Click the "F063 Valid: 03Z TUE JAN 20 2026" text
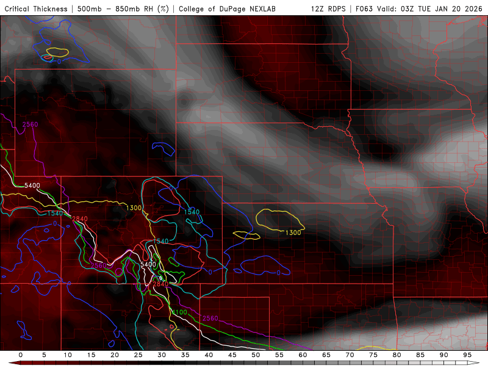The image size is (488, 366). (x=418, y=9)
